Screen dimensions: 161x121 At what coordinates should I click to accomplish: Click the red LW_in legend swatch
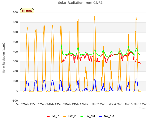(48, 116)
